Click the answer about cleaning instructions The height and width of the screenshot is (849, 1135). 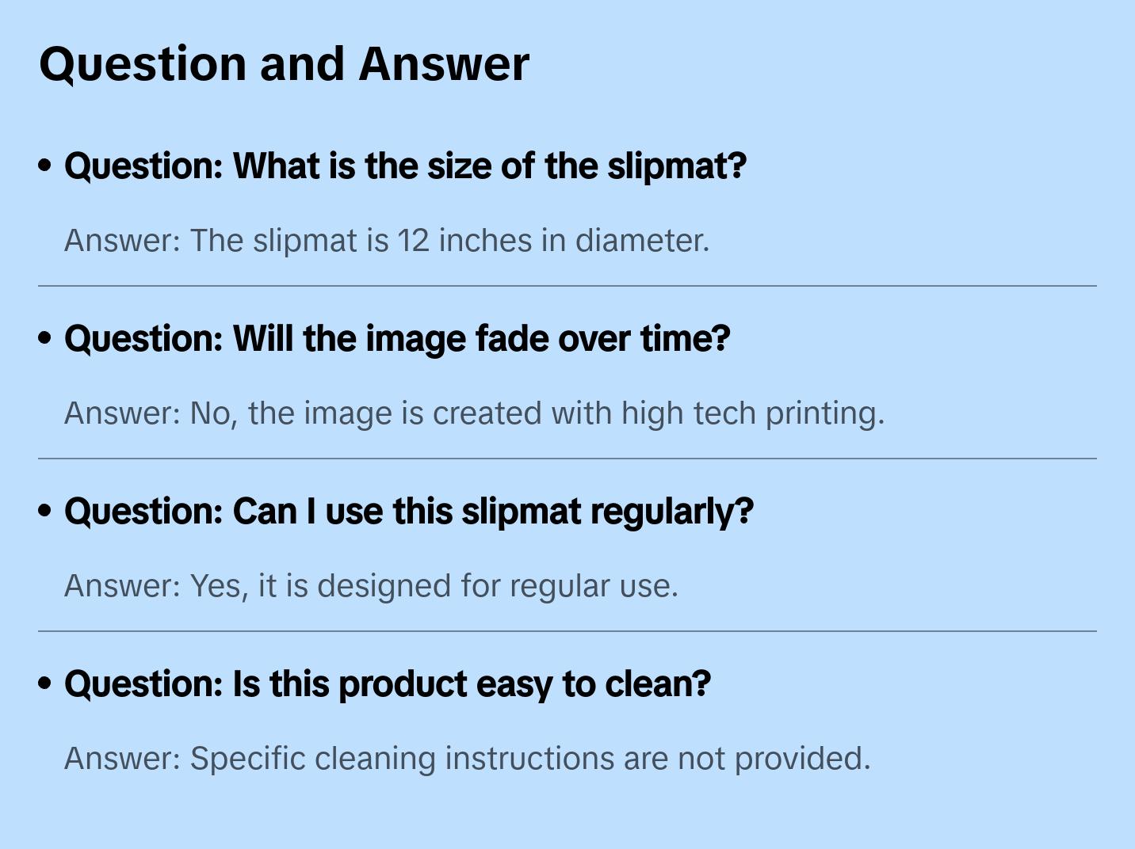[467, 759]
